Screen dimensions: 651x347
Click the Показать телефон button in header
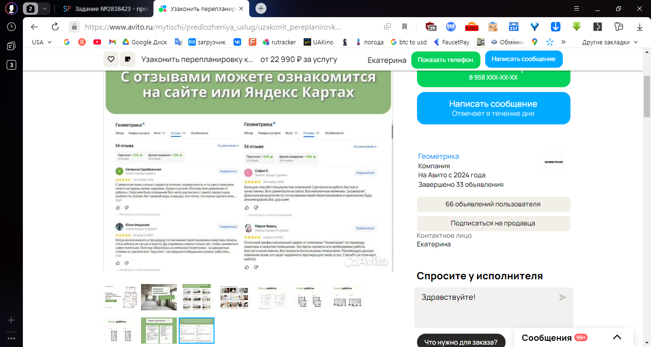pos(445,60)
